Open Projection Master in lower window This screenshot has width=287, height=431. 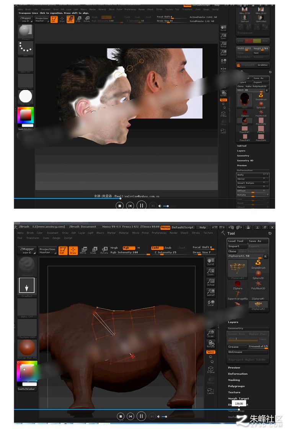tap(47, 251)
